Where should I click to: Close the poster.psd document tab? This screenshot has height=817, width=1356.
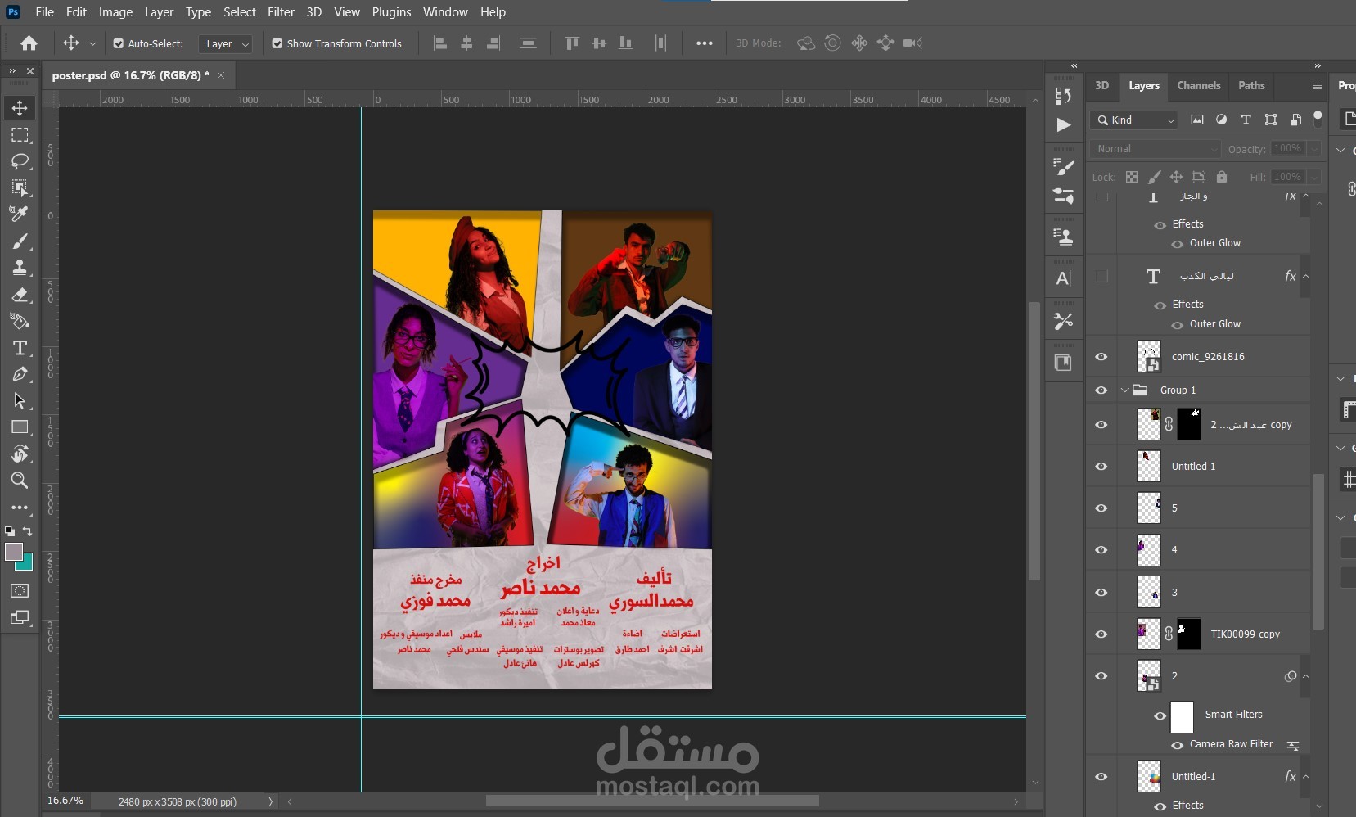221,75
